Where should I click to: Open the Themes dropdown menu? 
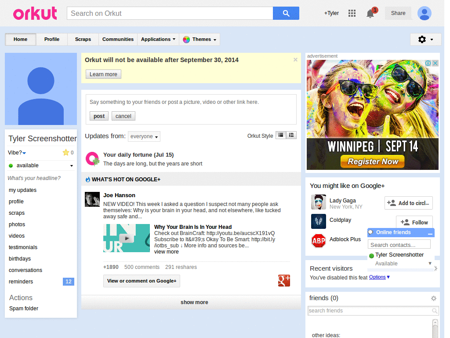coord(200,39)
